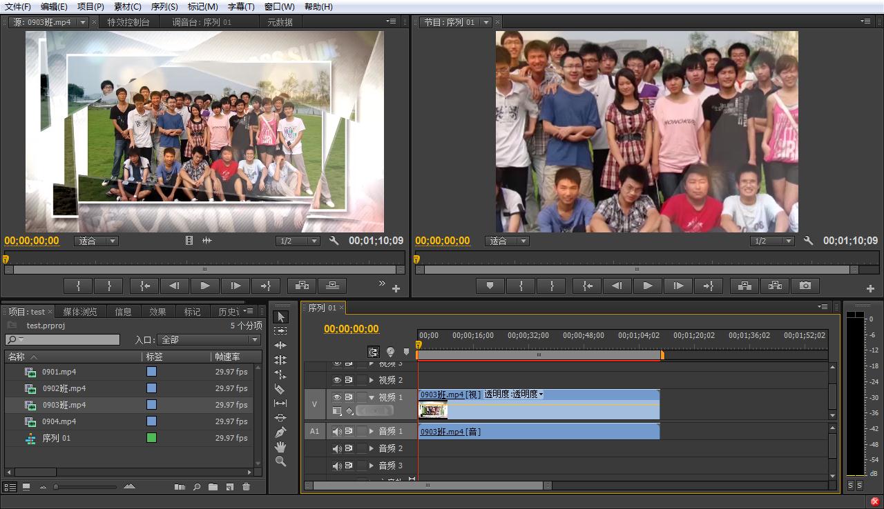The image size is (884, 509).
Task: Switch to the 媒体浏览 tab
Action: pyautogui.click(x=79, y=312)
